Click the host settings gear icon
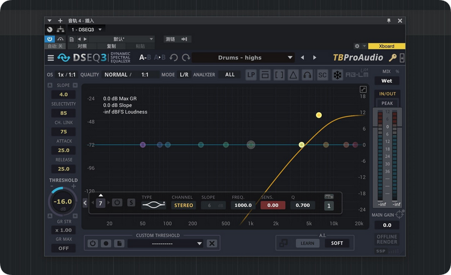This screenshot has width=451, height=275. [357, 46]
